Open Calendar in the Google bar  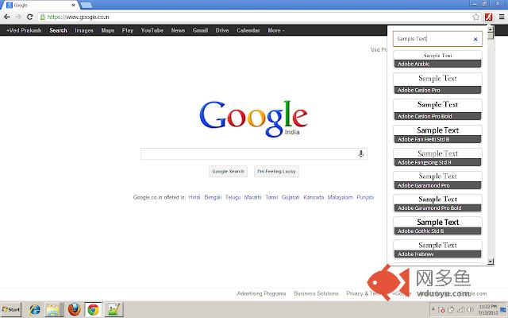[248, 30]
